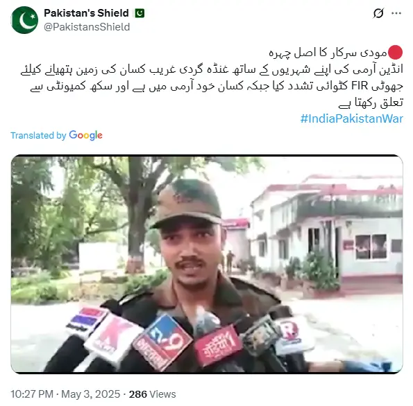This screenshot has width=413, height=406.
Task: Click the TV9 microphone logo in the video
Action: tap(163, 342)
